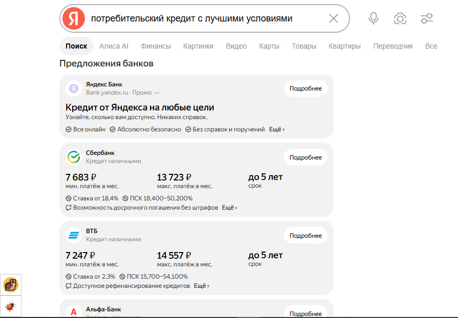The image size is (458, 318).
Task: Click the 'Предложения банков' heading
Action: point(106,63)
